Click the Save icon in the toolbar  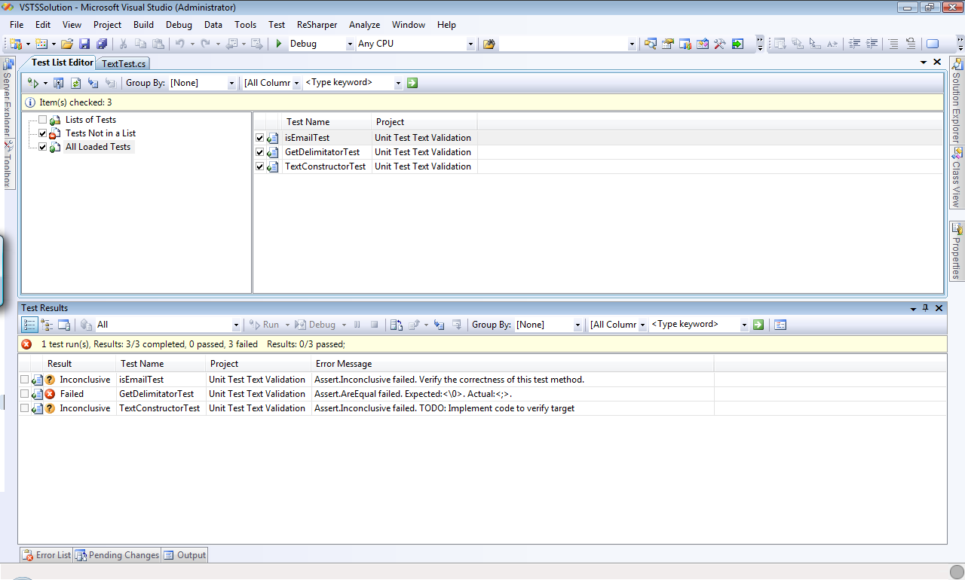(84, 44)
